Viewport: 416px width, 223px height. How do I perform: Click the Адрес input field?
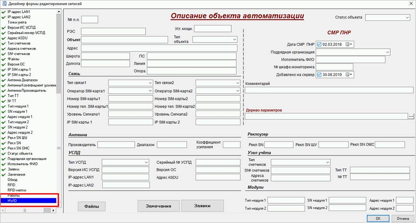(159, 48)
